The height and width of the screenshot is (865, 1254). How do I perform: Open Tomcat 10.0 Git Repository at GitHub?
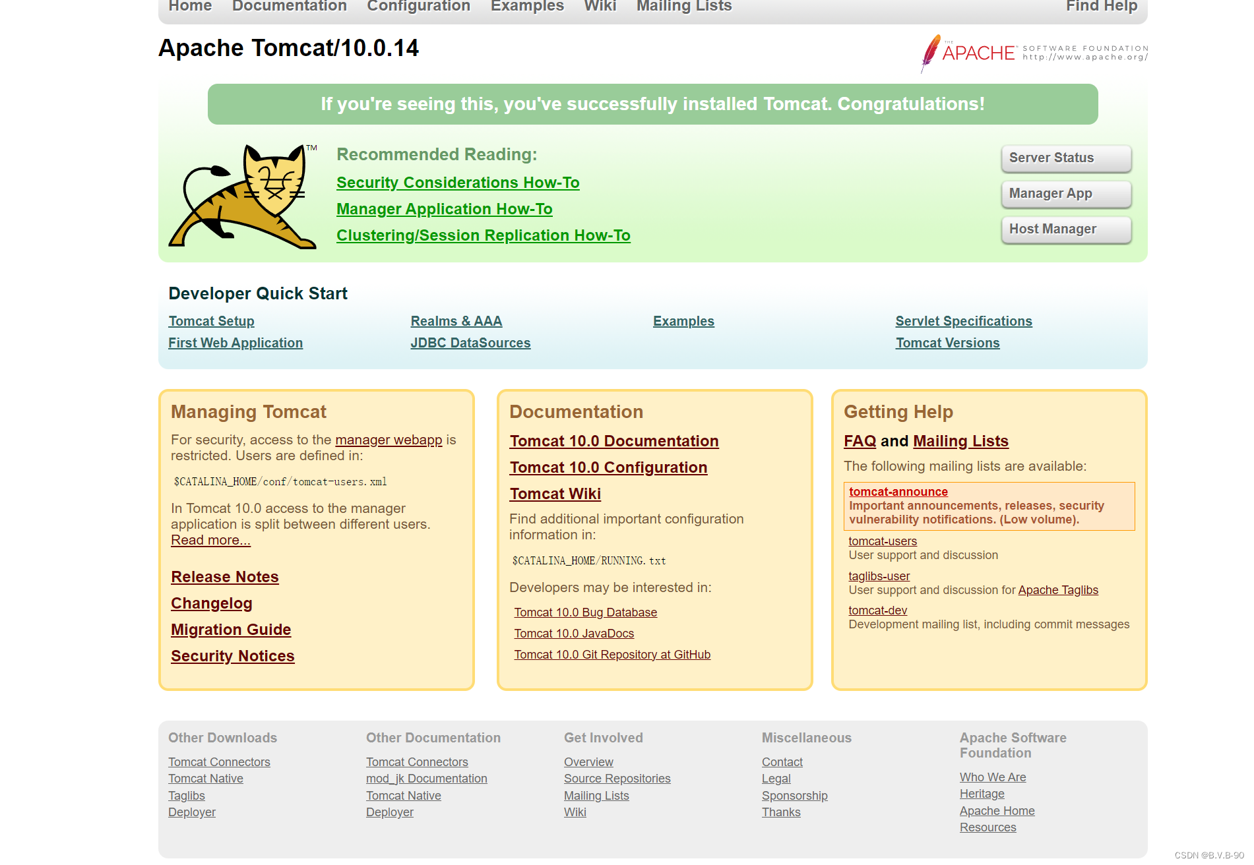[612, 655]
